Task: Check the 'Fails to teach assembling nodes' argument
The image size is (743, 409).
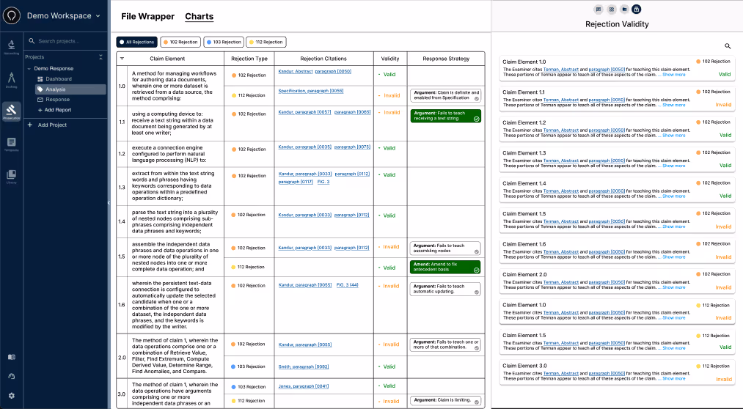Action: coord(476,251)
